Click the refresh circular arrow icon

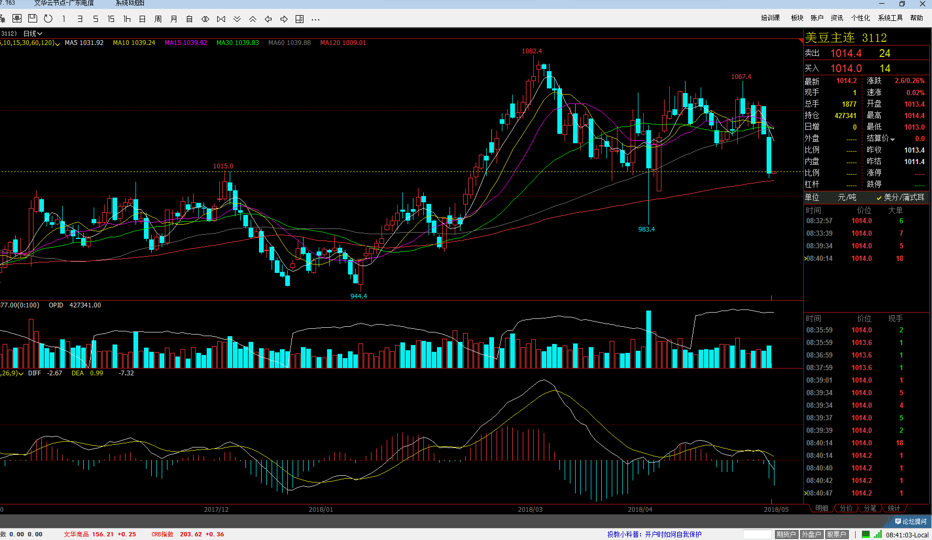click(x=48, y=19)
